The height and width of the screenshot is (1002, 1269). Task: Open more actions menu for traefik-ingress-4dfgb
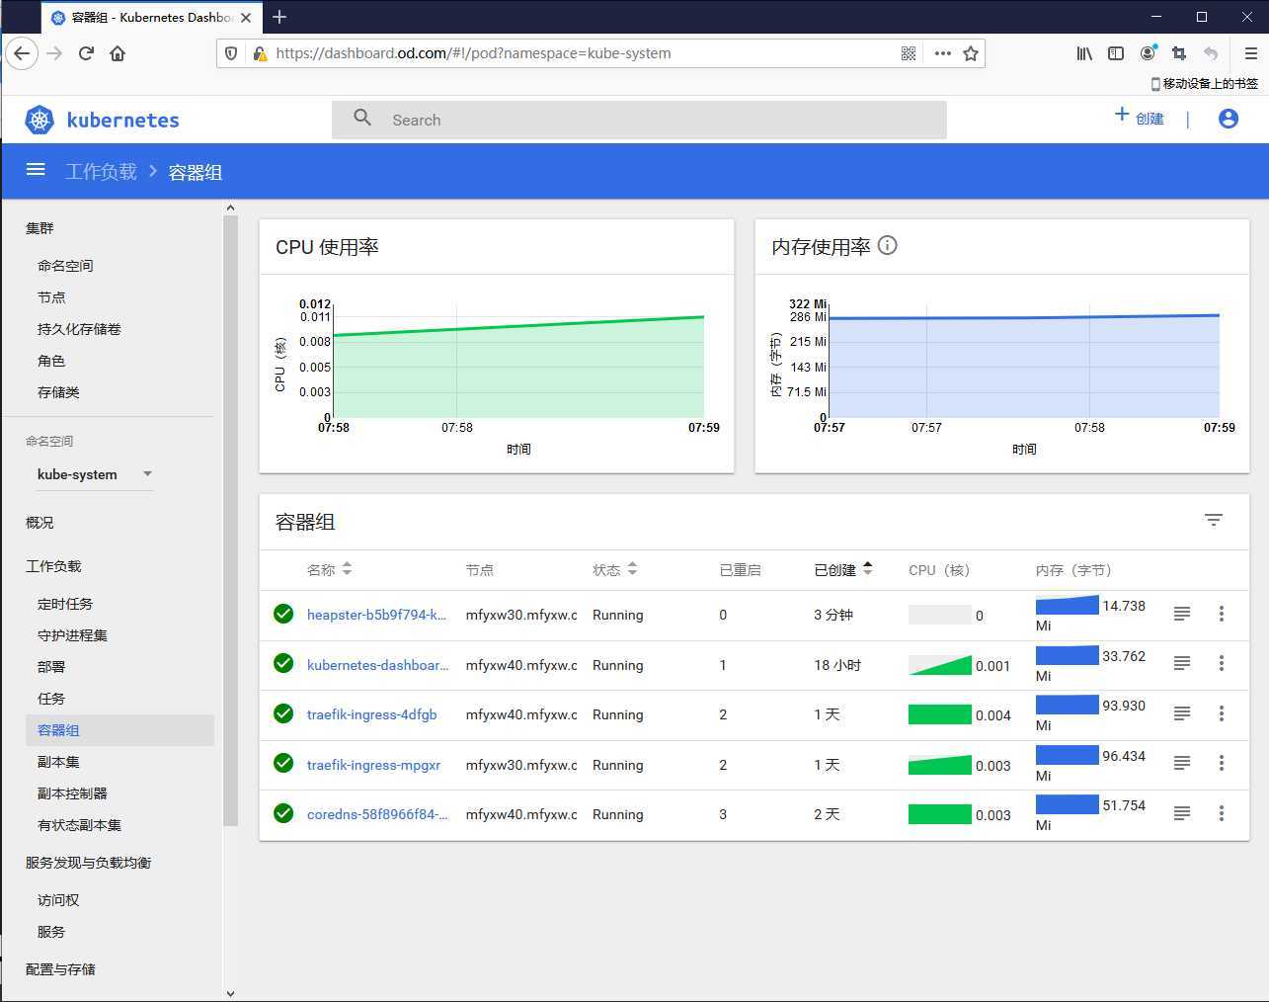1222,713
